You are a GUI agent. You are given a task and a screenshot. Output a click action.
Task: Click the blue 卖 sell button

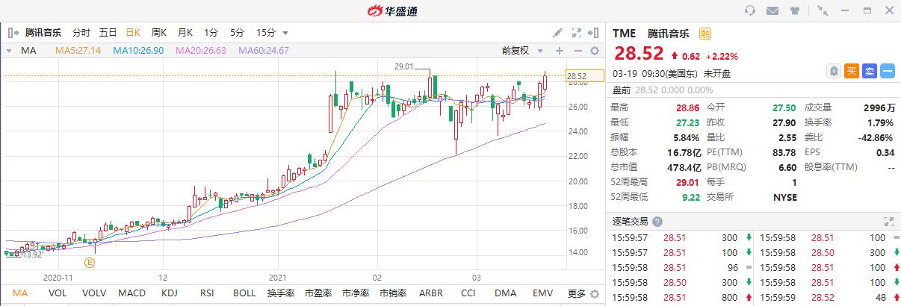(x=870, y=71)
